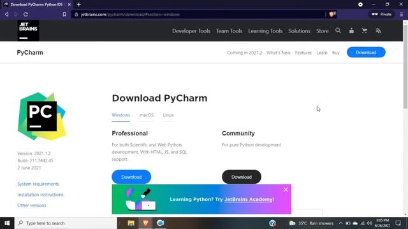Click the Build: 211.7442.45 text

point(36,160)
